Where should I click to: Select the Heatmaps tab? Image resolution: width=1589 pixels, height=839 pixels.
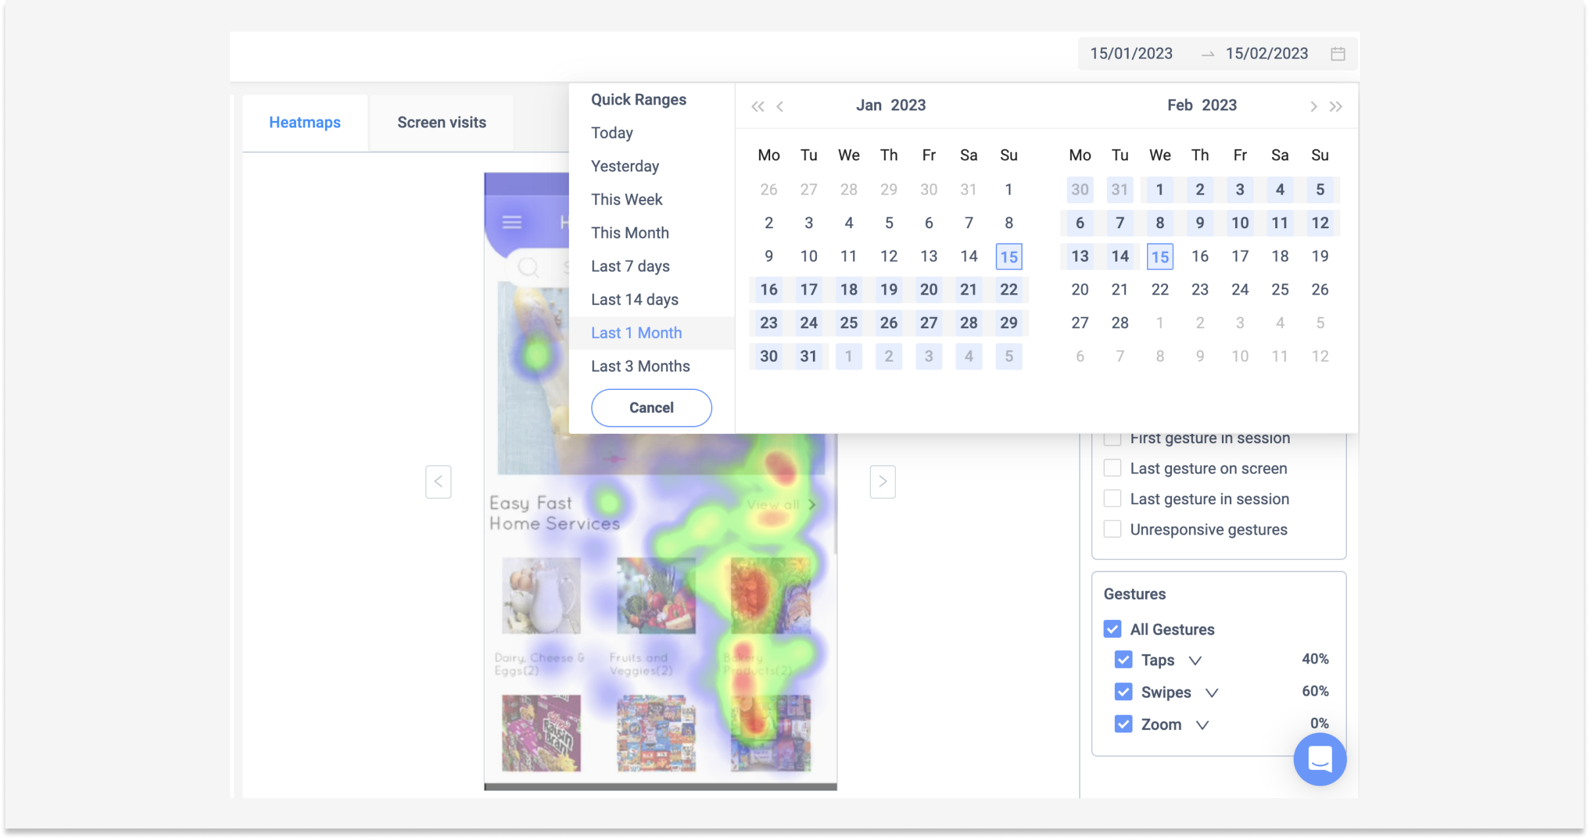pyautogui.click(x=305, y=122)
